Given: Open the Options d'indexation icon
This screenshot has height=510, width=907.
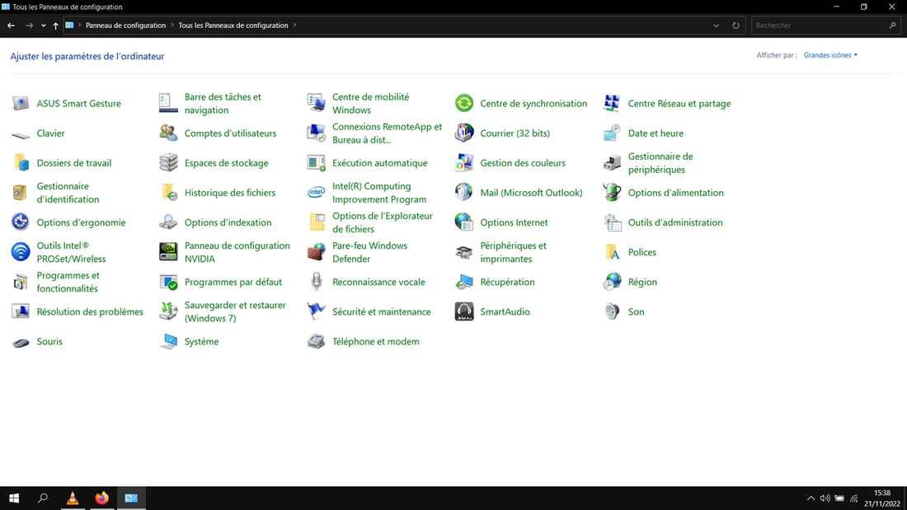Looking at the screenshot, I should click(x=168, y=222).
